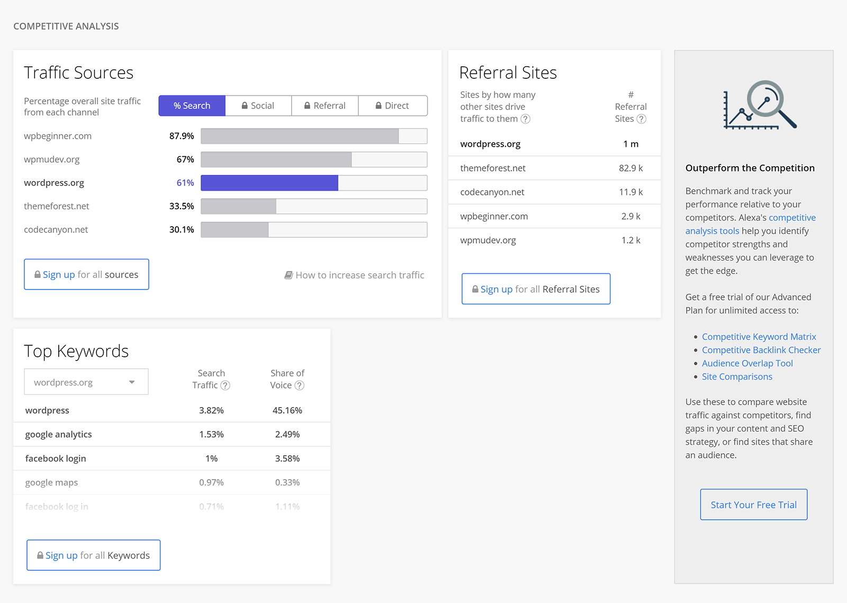Click 82.9 k referral sites value
Image resolution: width=847 pixels, height=603 pixels.
[631, 168]
